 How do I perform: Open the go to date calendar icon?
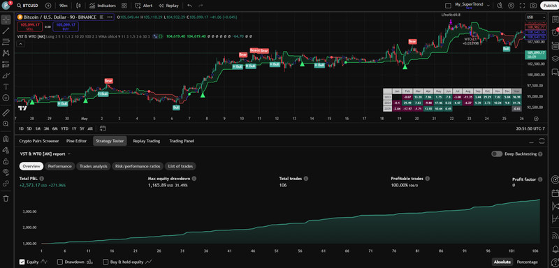(x=103, y=129)
